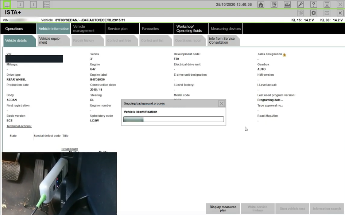Click the Display measures plan button

tap(223, 209)
